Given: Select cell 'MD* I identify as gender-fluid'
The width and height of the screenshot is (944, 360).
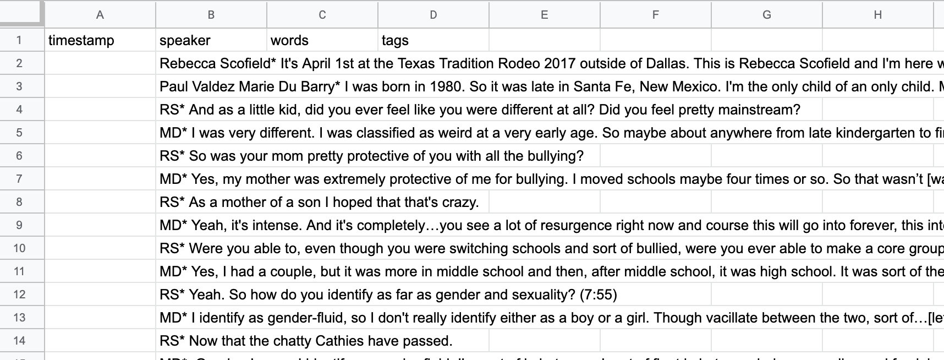Looking at the screenshot, I should click(x=211, y=318).
